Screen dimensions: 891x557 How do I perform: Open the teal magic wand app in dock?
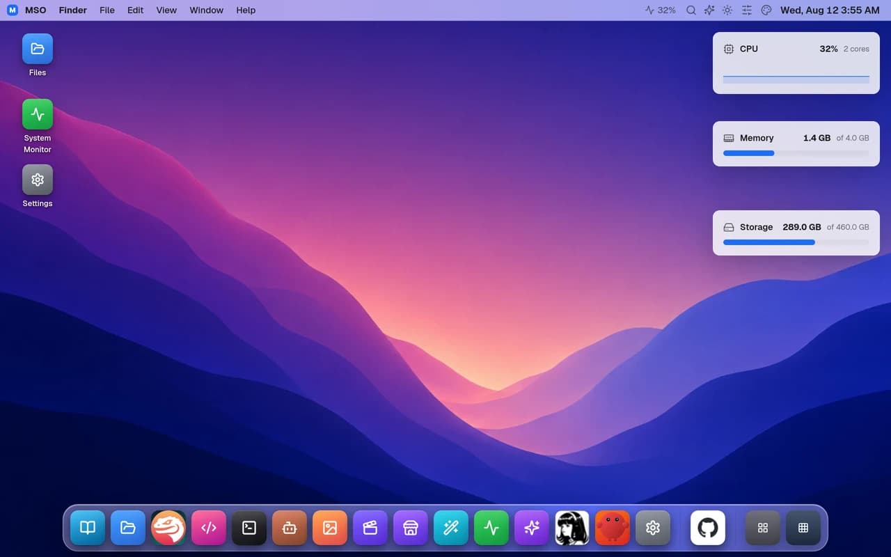(x=451, y=528)
